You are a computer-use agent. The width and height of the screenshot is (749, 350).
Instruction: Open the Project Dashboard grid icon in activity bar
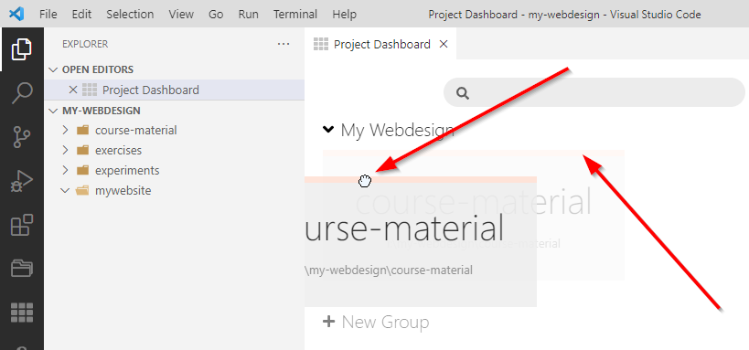click(x=22, y=313)
